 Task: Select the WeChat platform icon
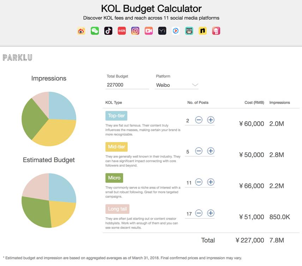point(95,31)
